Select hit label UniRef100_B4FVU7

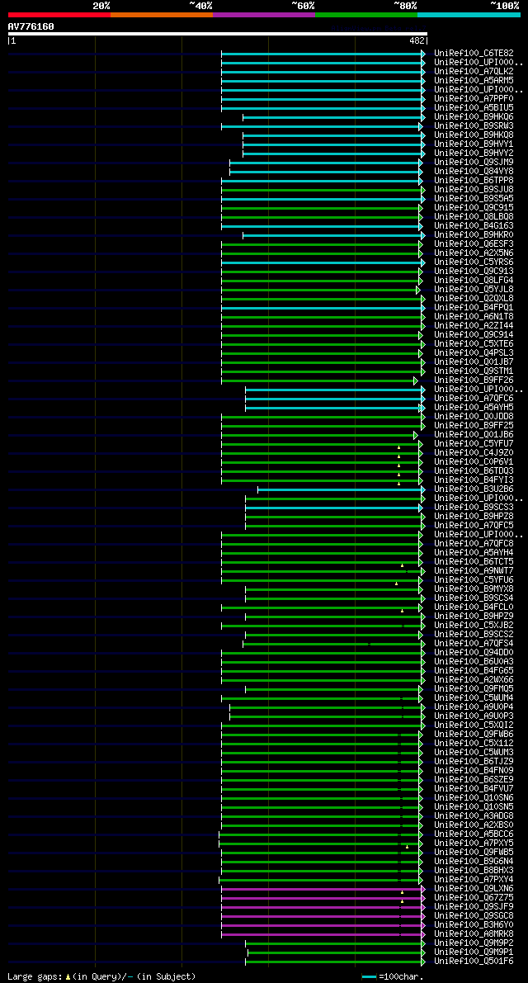[474, 790]
